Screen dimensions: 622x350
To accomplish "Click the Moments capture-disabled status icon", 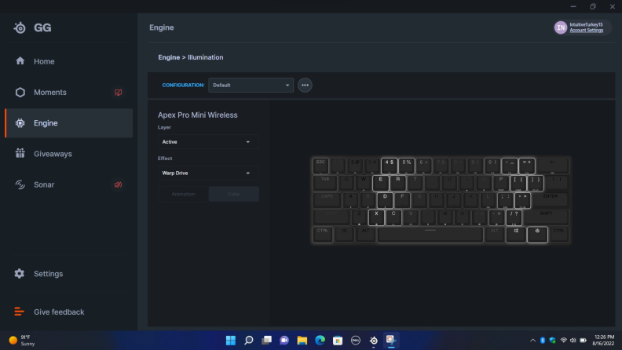I will click(x=119, y=93).
